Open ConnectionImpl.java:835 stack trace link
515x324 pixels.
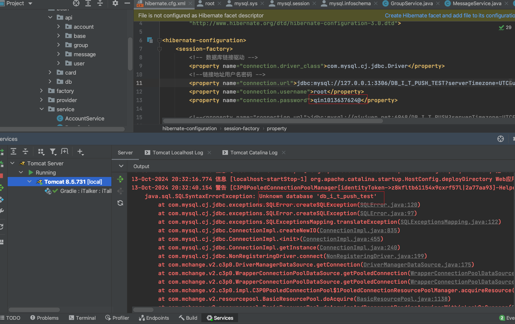358,230
